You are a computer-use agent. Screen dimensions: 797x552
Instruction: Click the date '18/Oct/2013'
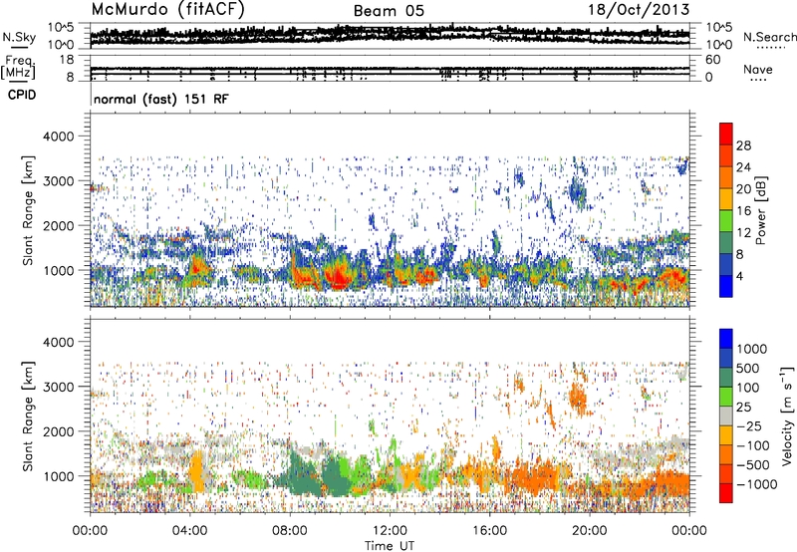(x=639, y=10)
